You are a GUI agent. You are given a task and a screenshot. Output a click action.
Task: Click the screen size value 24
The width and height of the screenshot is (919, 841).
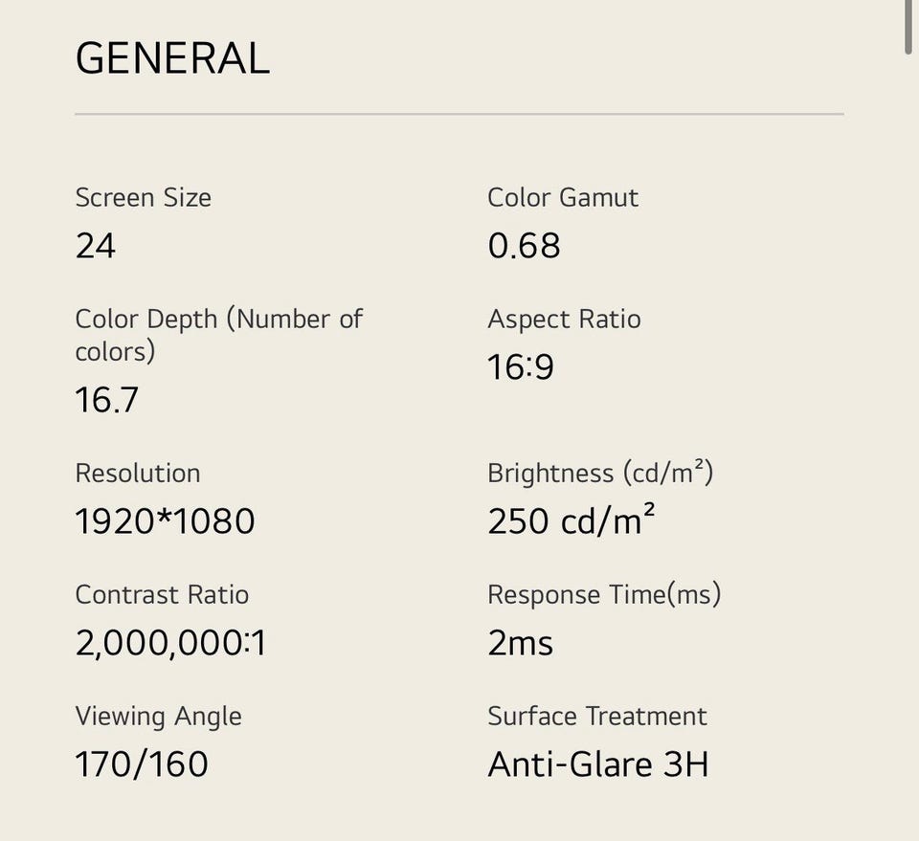96,246
